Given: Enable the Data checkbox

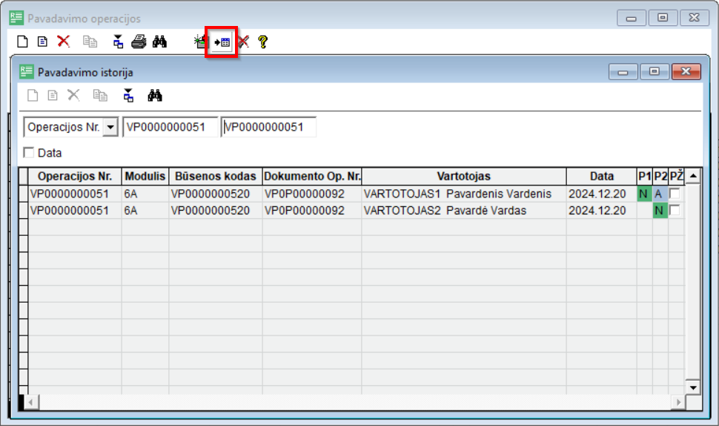Looking at the screenshot, I should pos(30,153).
